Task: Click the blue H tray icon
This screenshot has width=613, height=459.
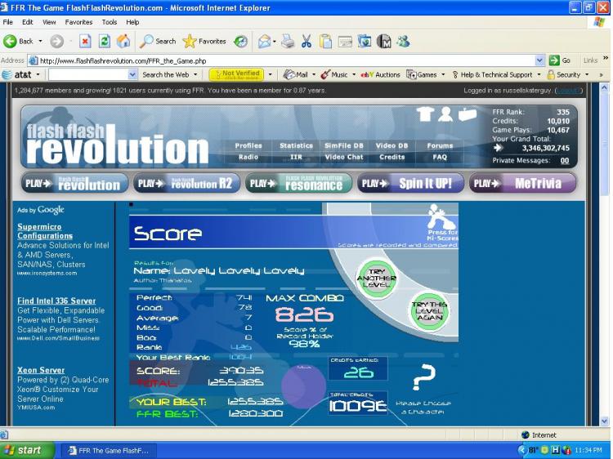Action: 555,450
